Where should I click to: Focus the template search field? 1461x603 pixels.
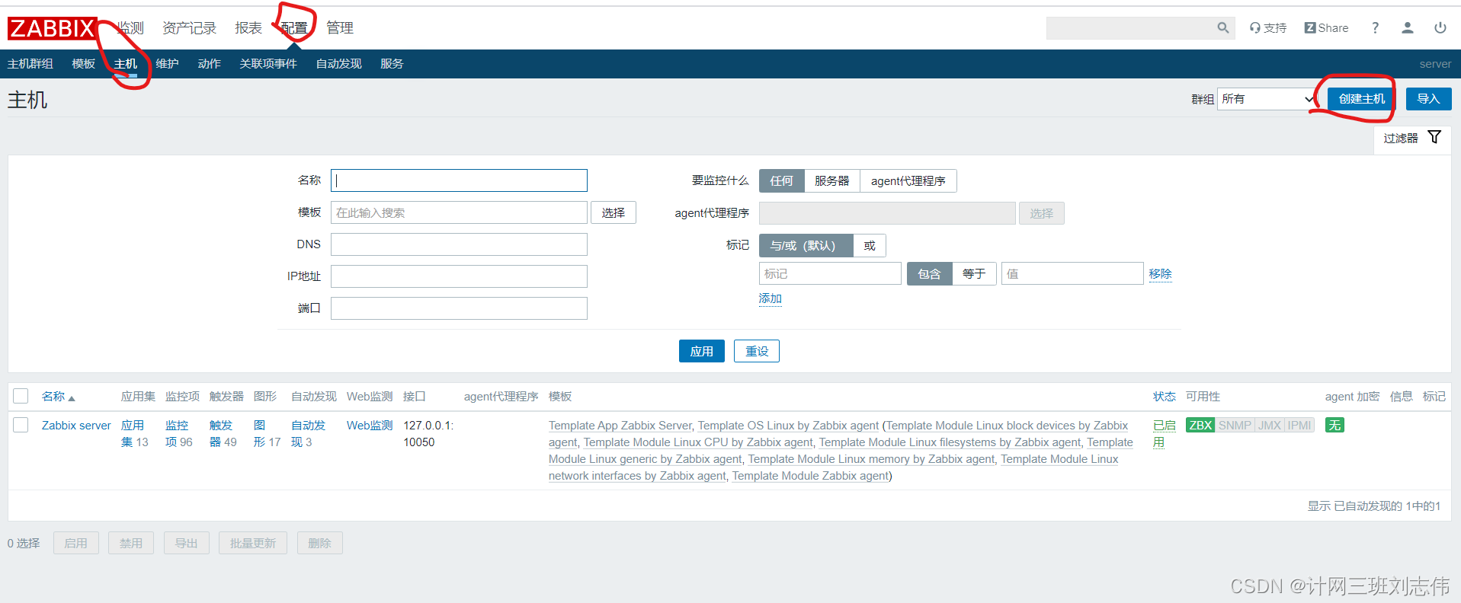point(459,212)
